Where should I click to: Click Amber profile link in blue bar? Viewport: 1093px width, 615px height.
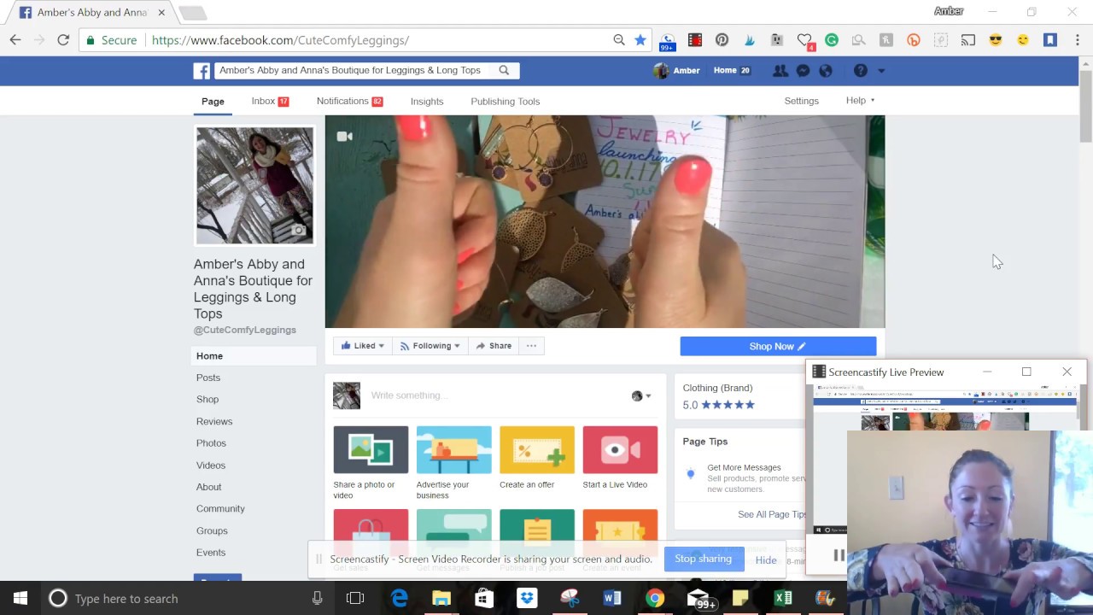(x=676, y=71)
